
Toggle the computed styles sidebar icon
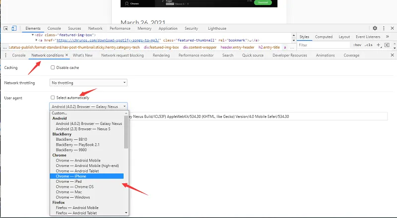click(387, 45)
